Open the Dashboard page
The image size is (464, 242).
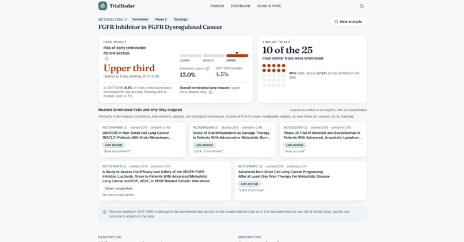coord(240,6)
